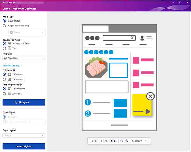Click the preview page search box

coord(119,38)
